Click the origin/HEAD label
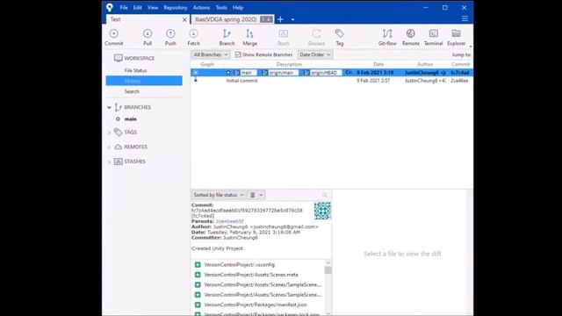 (322, 73)
